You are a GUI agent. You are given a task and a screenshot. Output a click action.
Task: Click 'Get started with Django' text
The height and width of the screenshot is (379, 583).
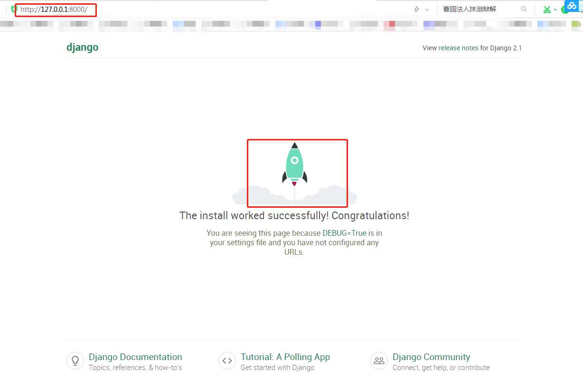point(277,368)
